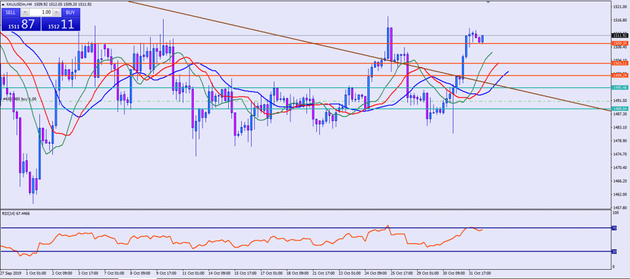Screen dimensions: 630x279
Task: Increase trade volume with the up arrow
Action: (x=57, y=12)
